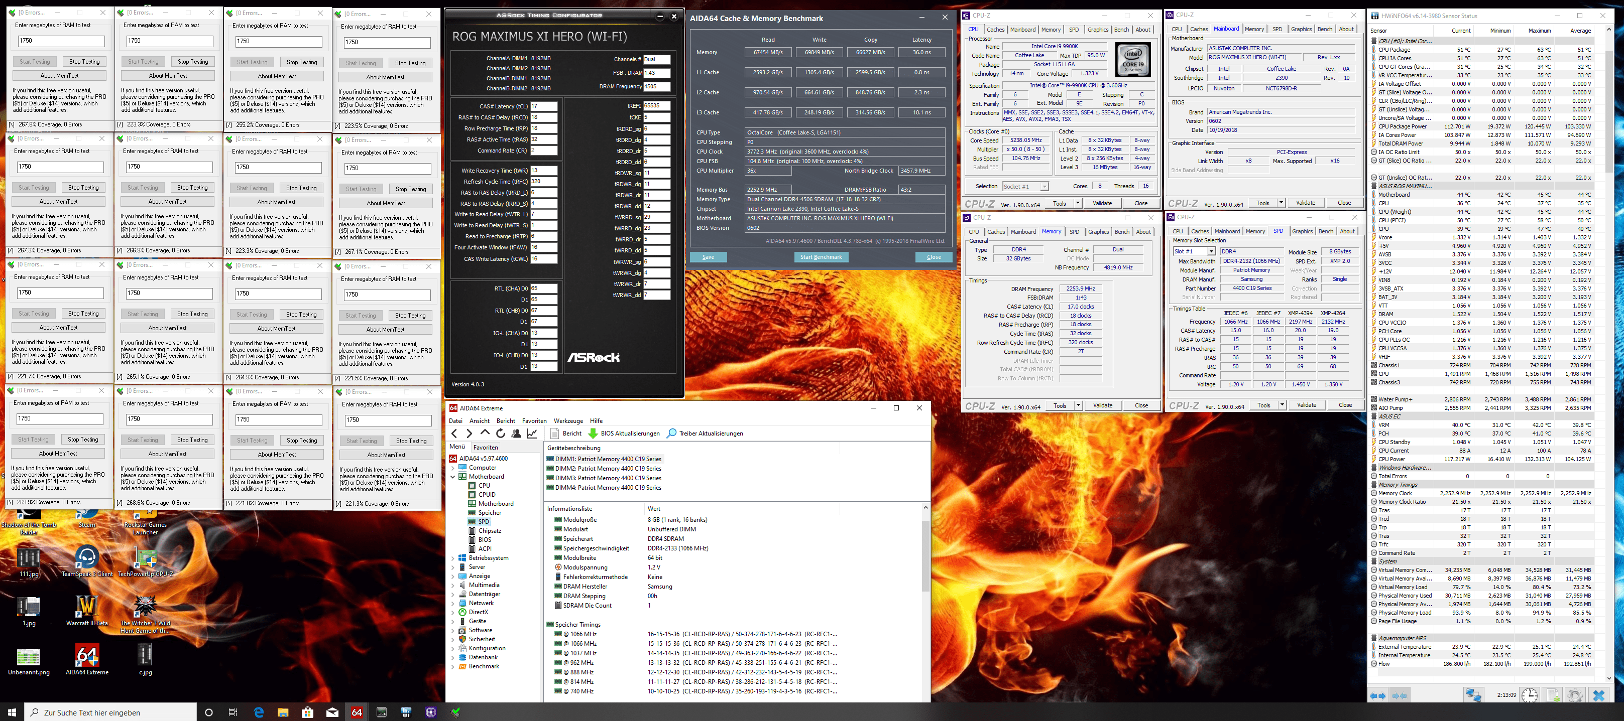Select c.jpg file on desktop
Image resolution: width=1624 pixels, height=721 pixels.
click(x=145, y=659)
